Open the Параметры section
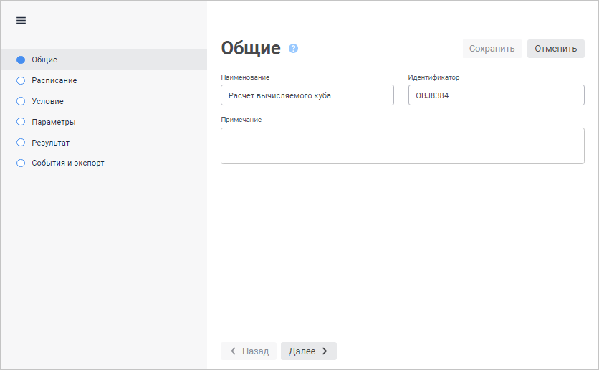 [54, 122]
